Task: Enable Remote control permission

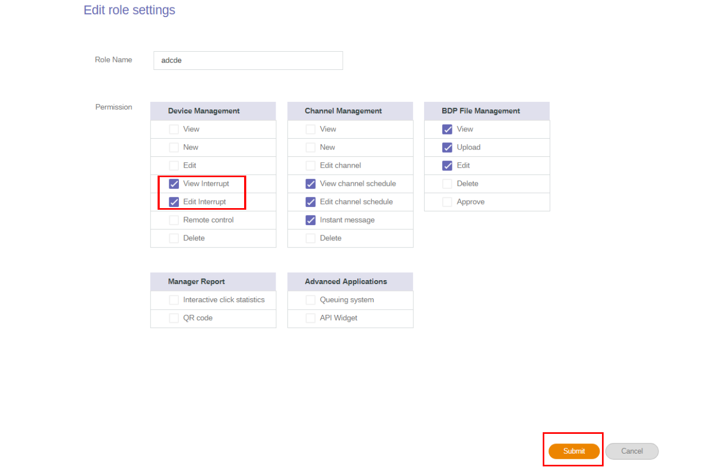Action: click(x=174, y=220)
